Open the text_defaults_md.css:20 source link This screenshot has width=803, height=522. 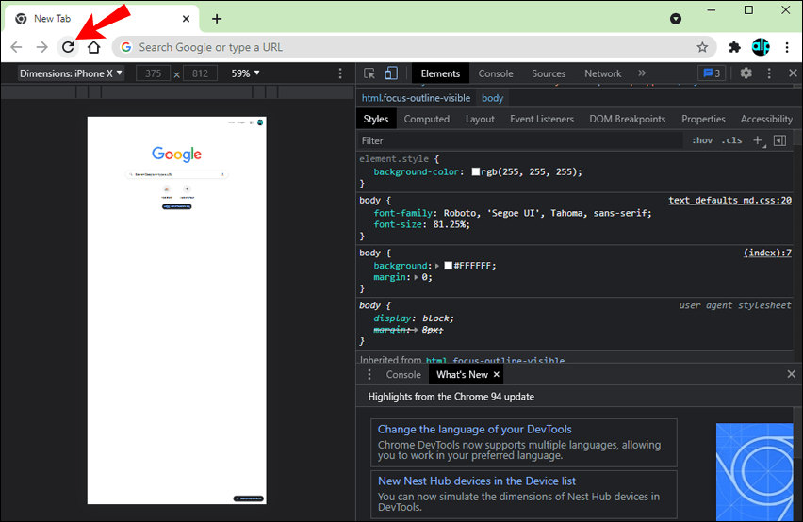(729, 200)
